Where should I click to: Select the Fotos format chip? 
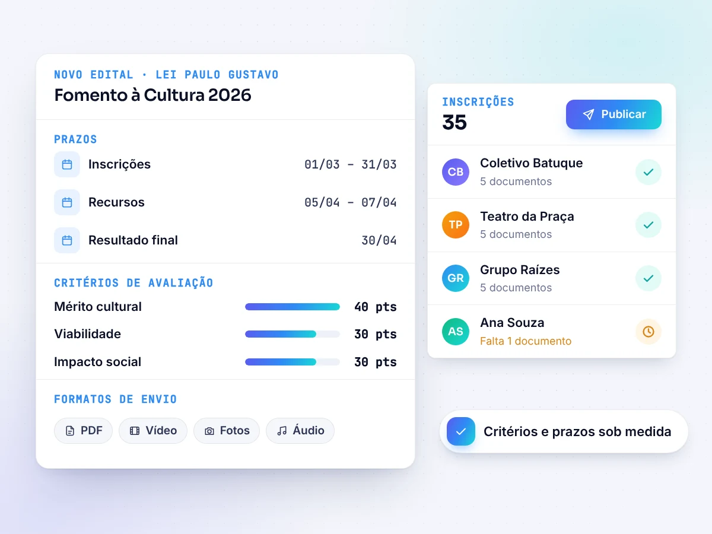227,431
